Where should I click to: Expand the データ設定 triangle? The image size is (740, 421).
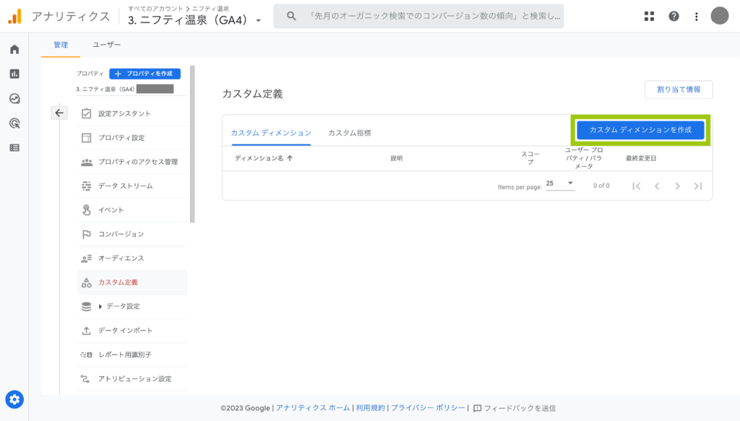[x=100, y=306]
